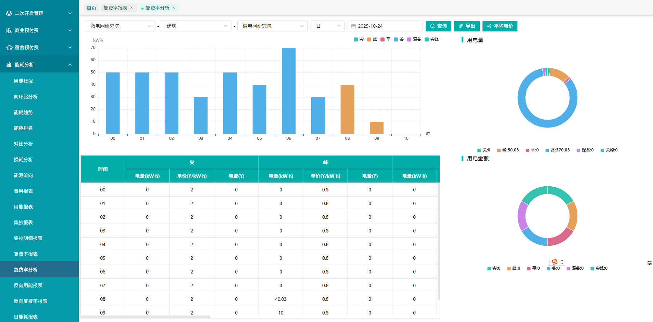653x322 pixels.
Task: Open the 日 time granularity dropdown
Action: point(327,26)
